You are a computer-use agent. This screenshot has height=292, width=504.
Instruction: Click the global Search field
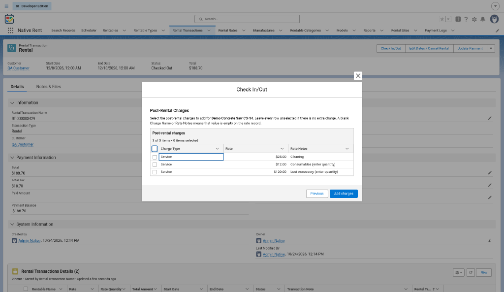(247, 19)
